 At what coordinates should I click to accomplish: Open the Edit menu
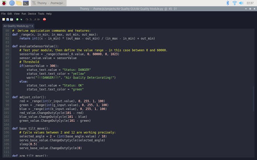[10, 14]
